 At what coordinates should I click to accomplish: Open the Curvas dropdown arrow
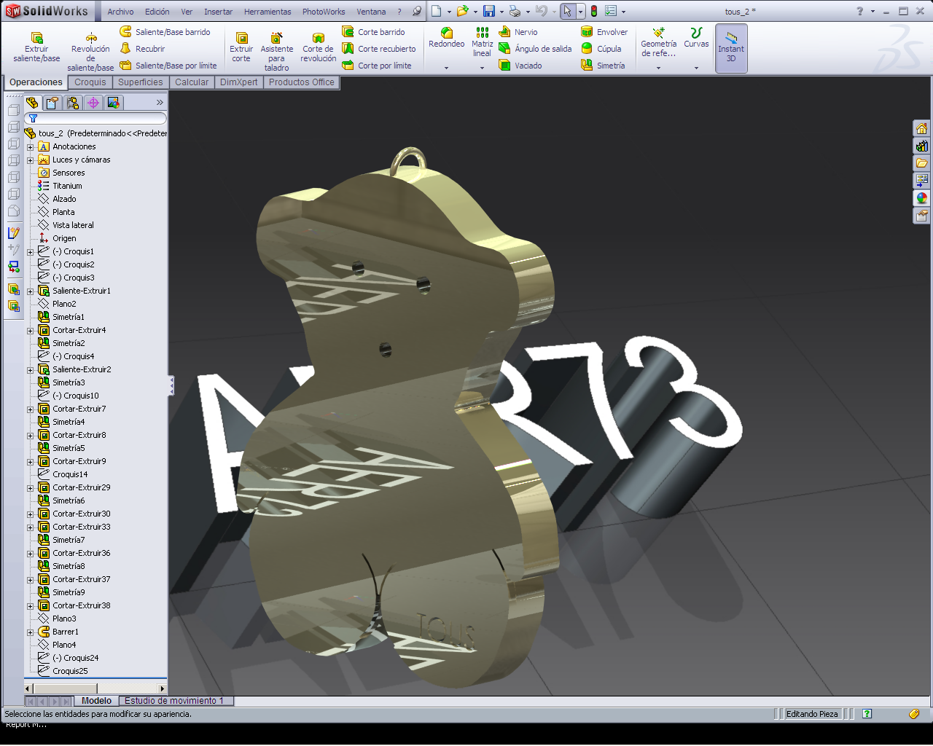(696, 68)
